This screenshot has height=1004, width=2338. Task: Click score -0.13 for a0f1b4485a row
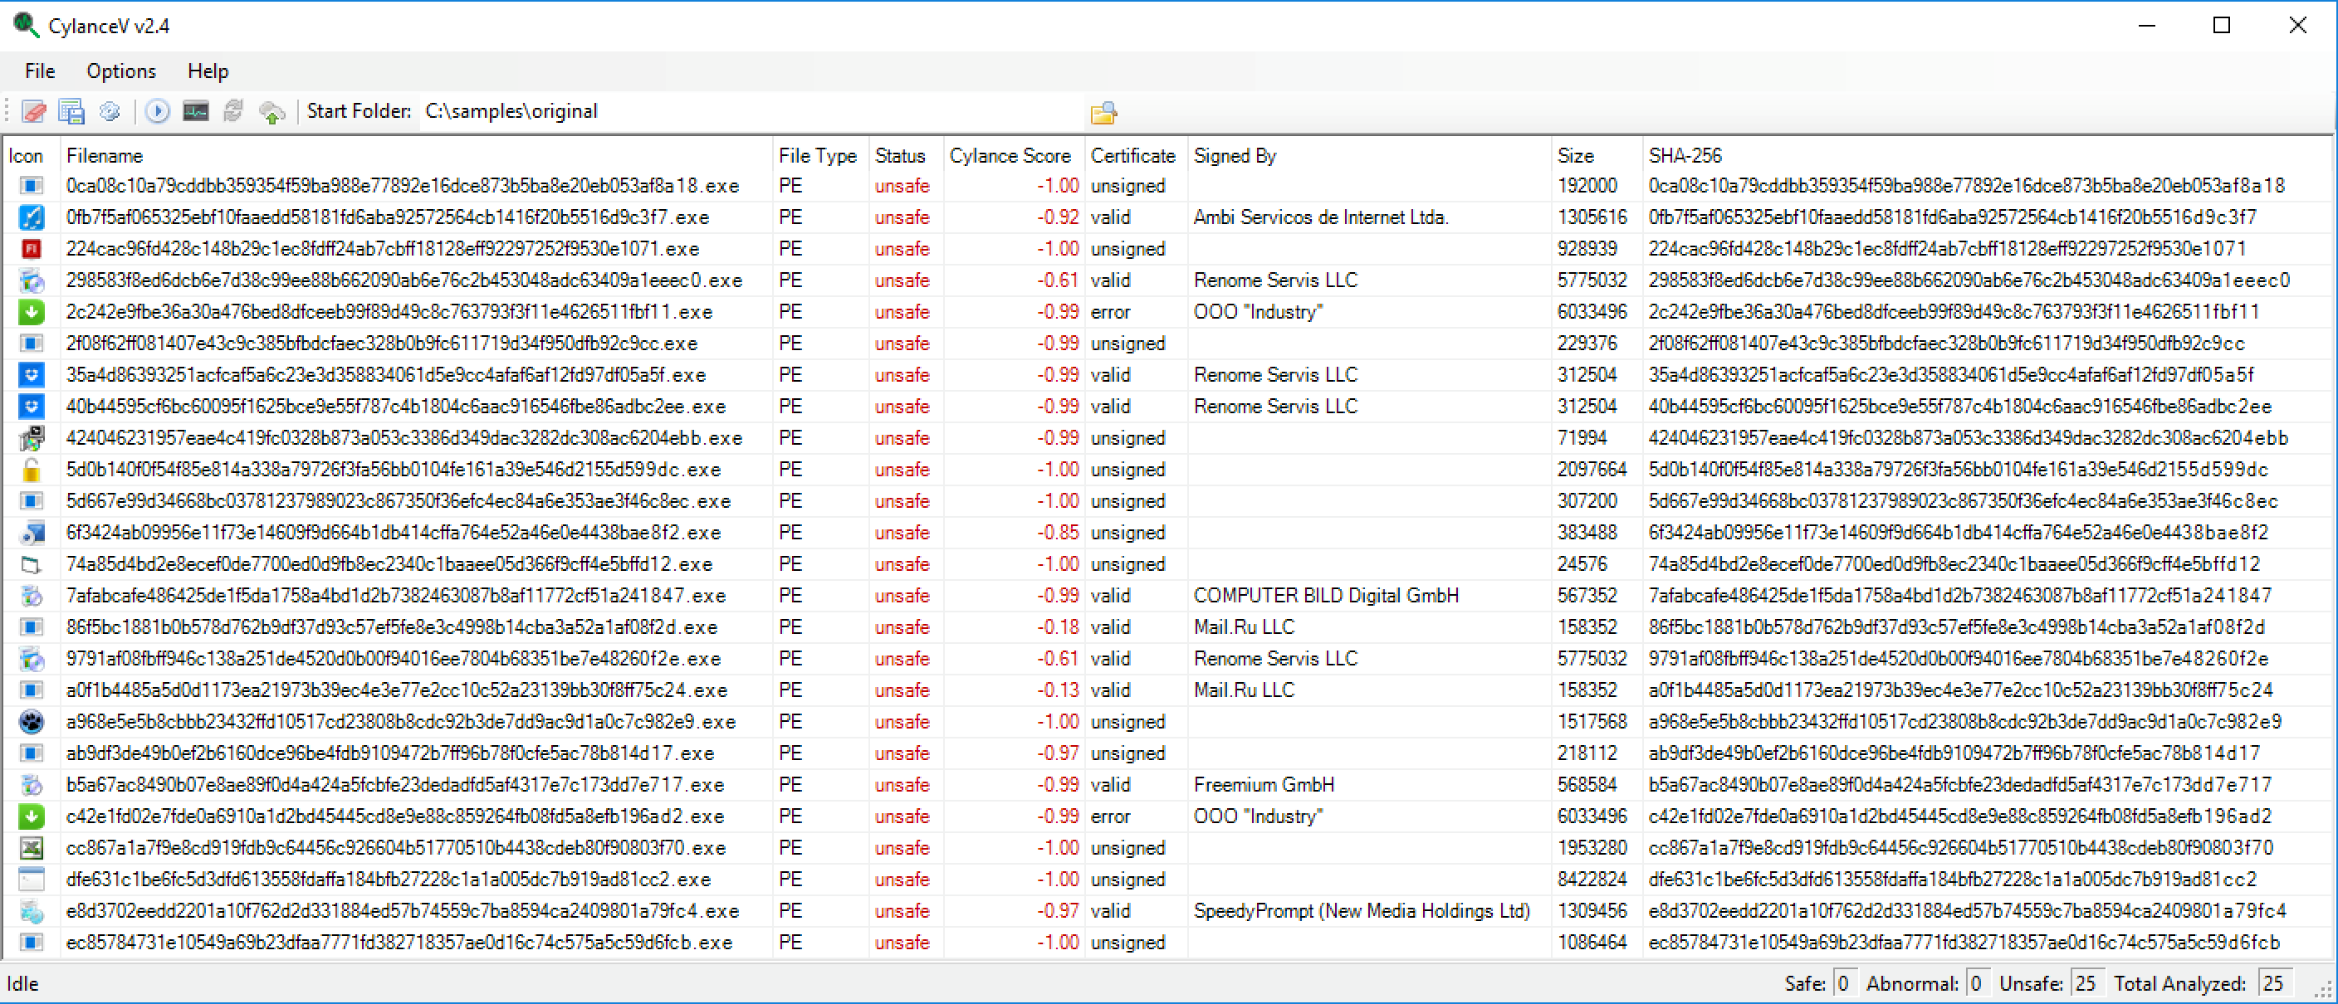coord(1058,690)
